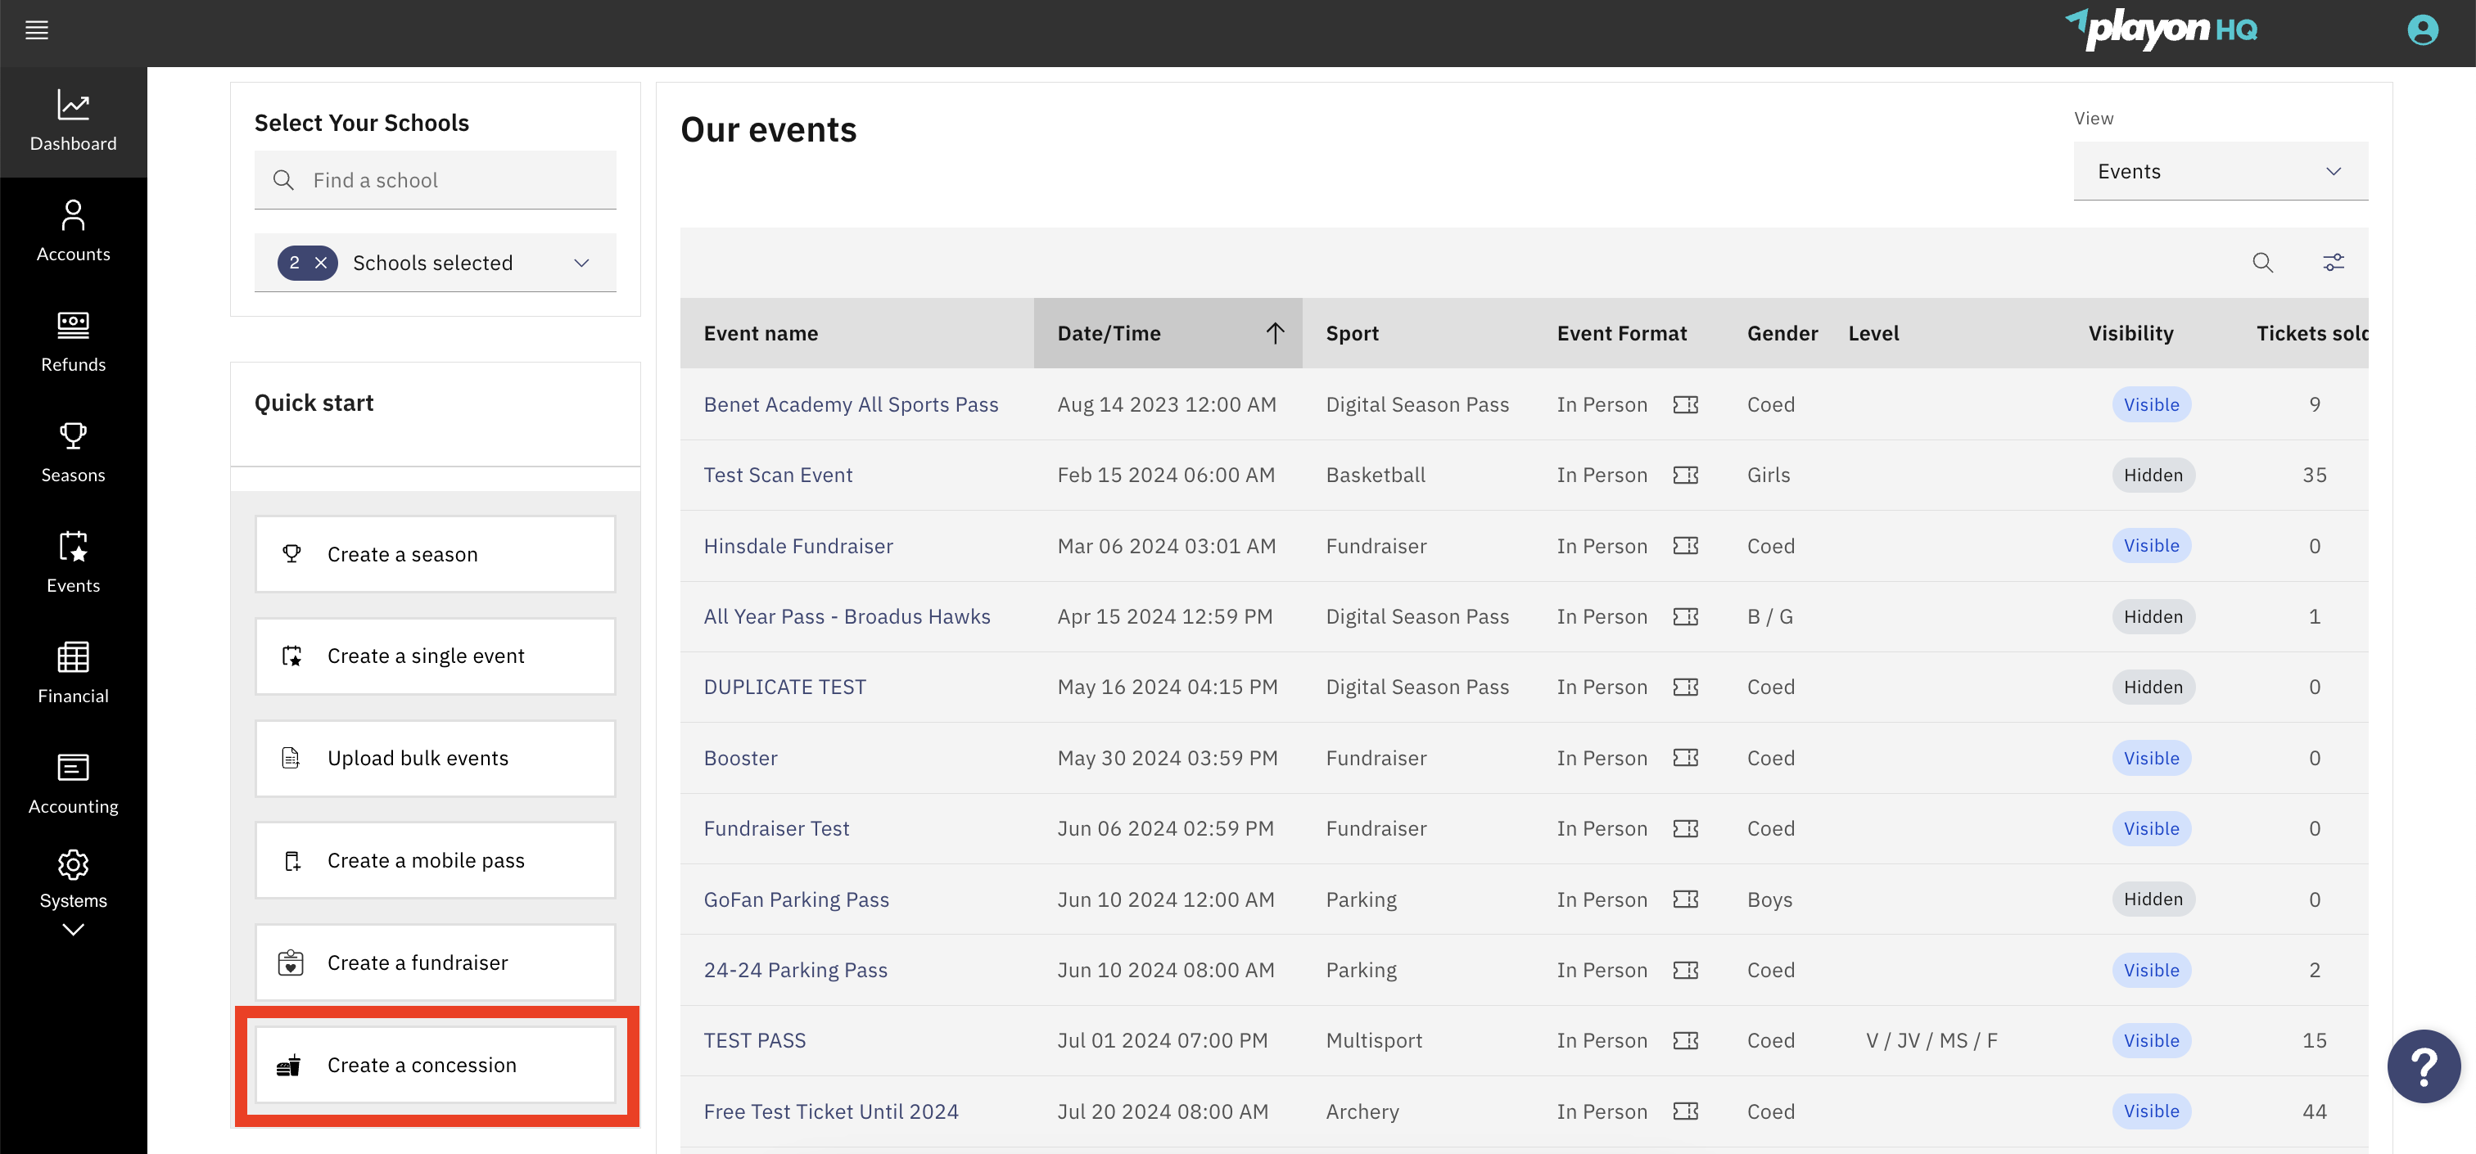Viewport: 2476px width, 1154px height.
Task: Switch to Dashboard in the sidebar
Action: pos(73,121)
